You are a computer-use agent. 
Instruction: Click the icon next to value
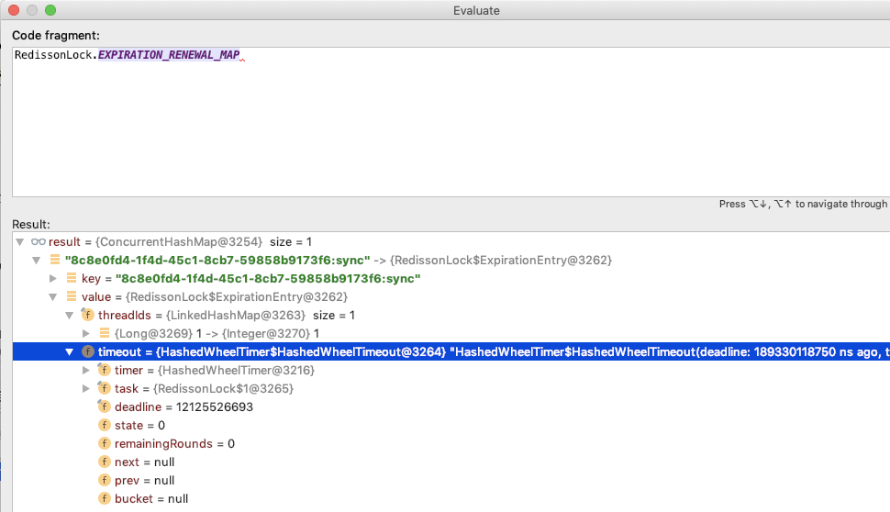pos(72,297)
